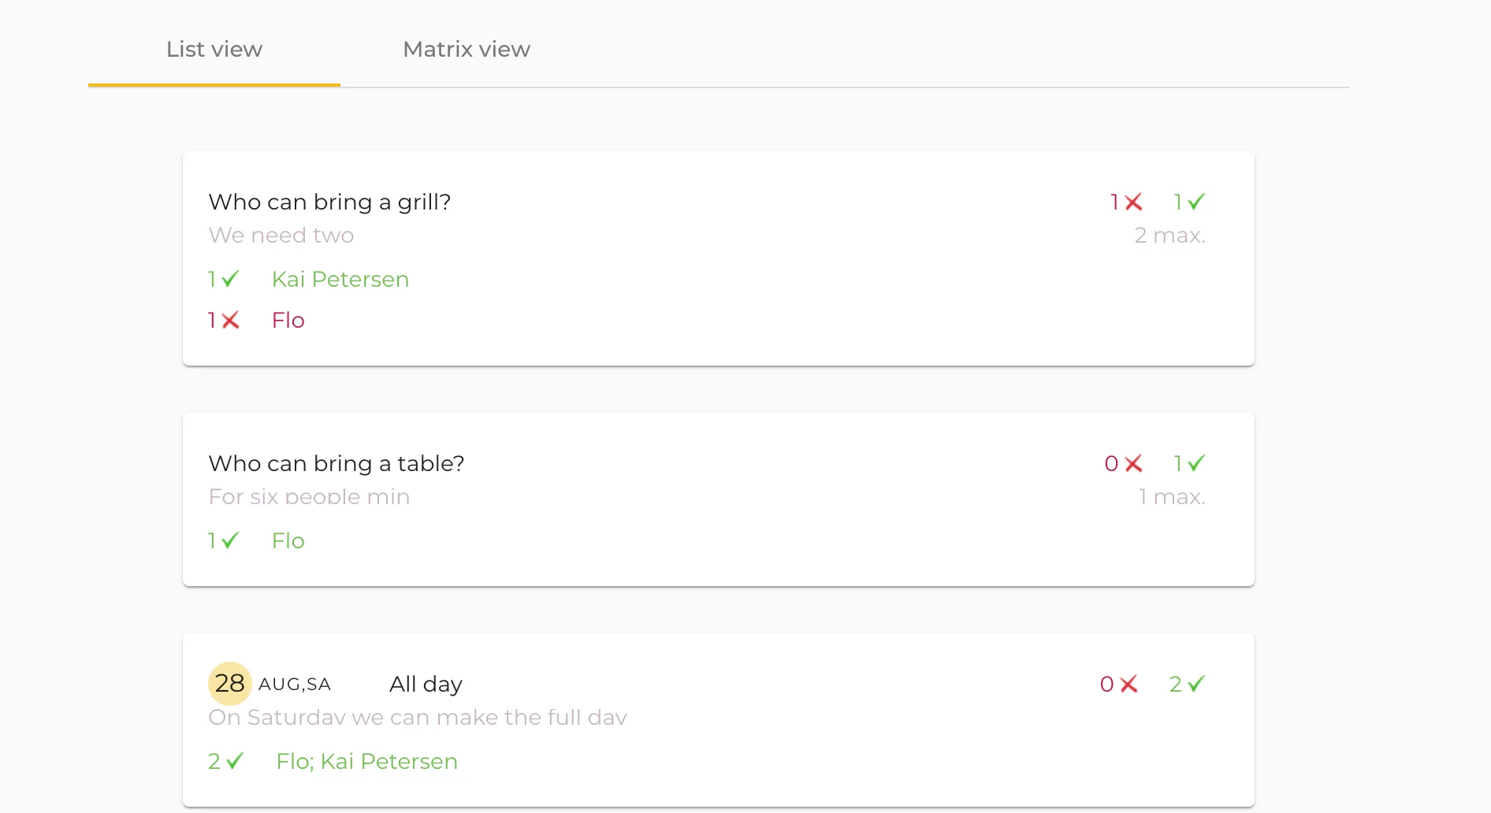Click the Kai Petersen name in grill card
1491x813 pixels.
click(x=340, y=280)
